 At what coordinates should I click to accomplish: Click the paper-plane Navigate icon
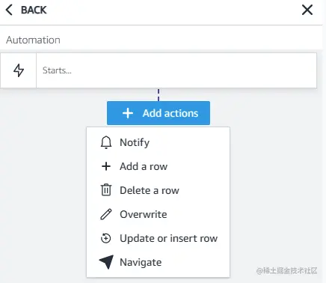[106, 262]
